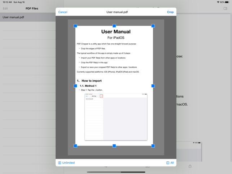Select the top-left crop handle

tap(75, 26)
